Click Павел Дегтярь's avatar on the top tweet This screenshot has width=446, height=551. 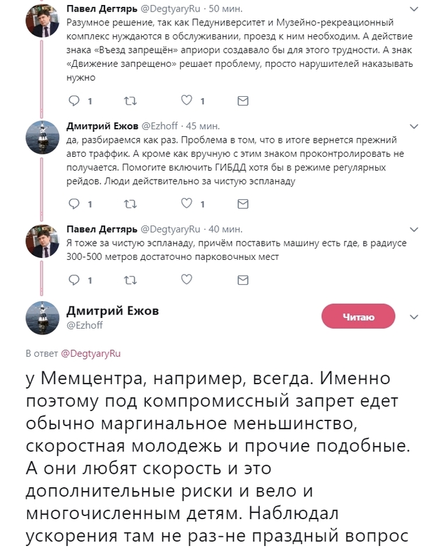(43, 20)
